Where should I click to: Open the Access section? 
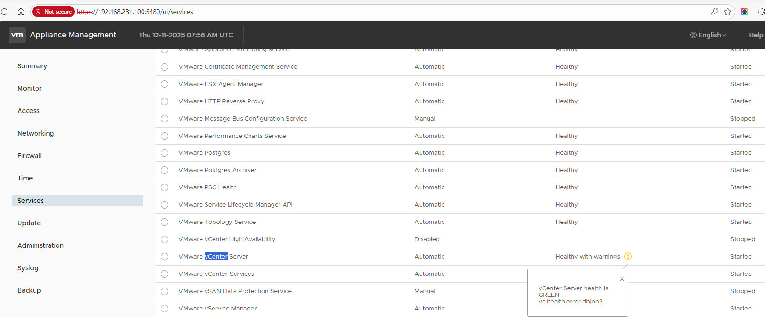29,111
